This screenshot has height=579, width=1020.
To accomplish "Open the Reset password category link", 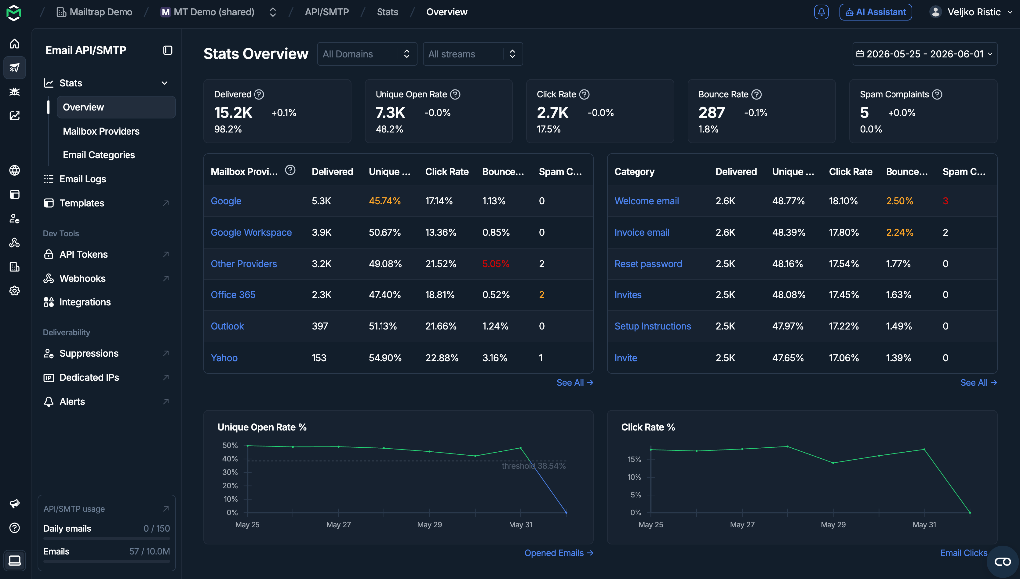I will pos(648,264).
